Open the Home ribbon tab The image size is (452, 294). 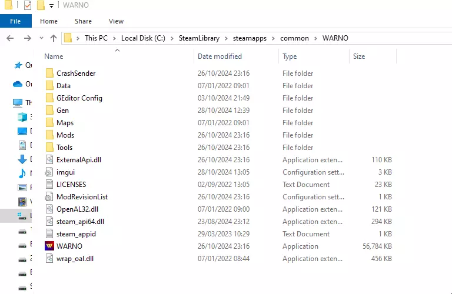click(x=49, y=21)
